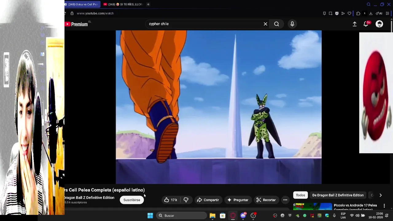
Task: Click the Opera GX taskbar icon
Action: pyautogui.click(x=233, y=215)
